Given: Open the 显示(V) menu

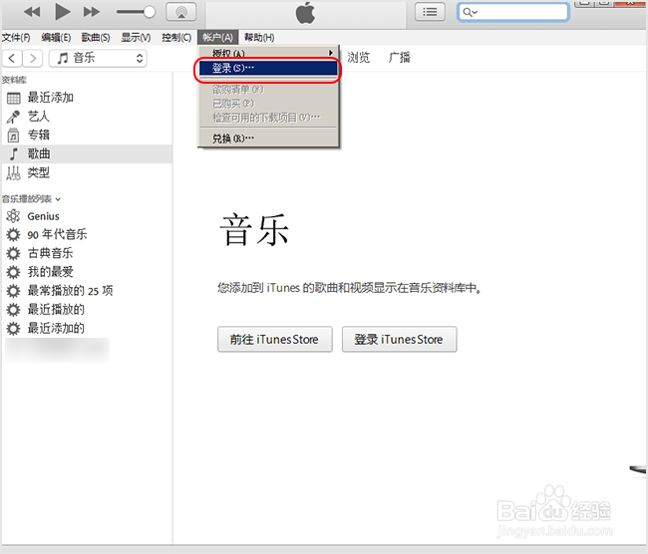Looking at the screenshot, I should tap(136, 38).
